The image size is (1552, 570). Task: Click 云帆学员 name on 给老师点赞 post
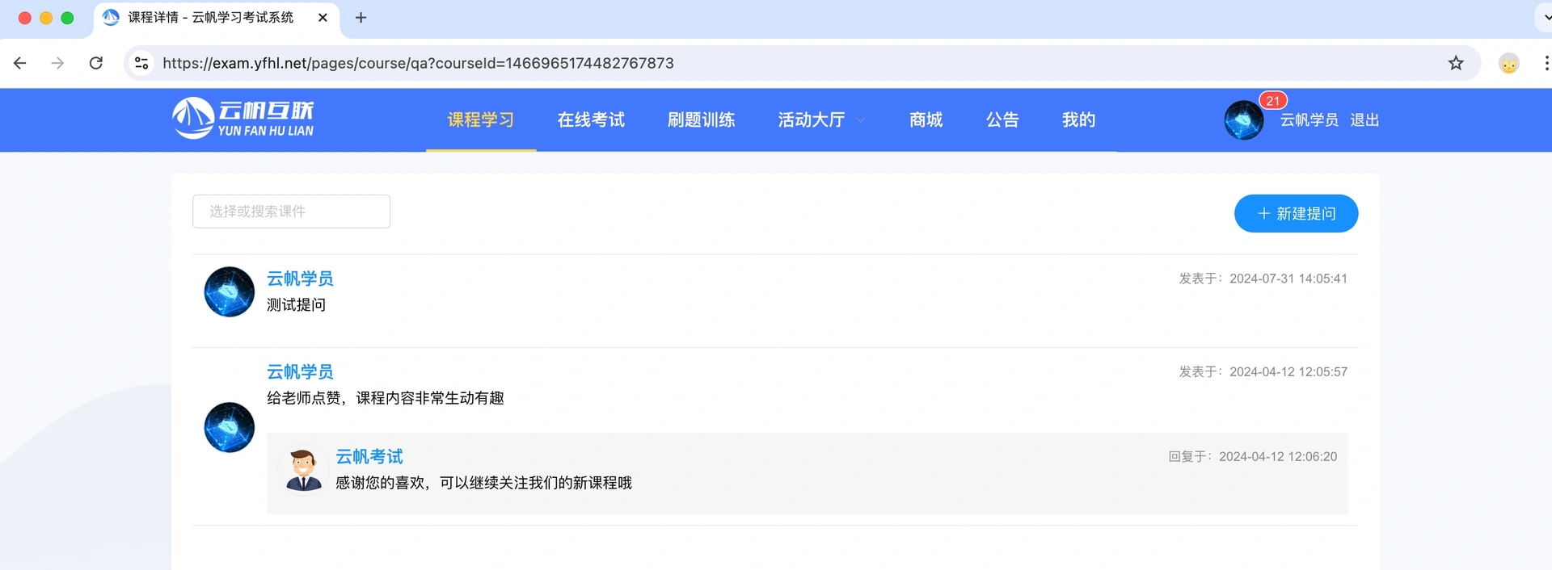(x=300, y=371)
